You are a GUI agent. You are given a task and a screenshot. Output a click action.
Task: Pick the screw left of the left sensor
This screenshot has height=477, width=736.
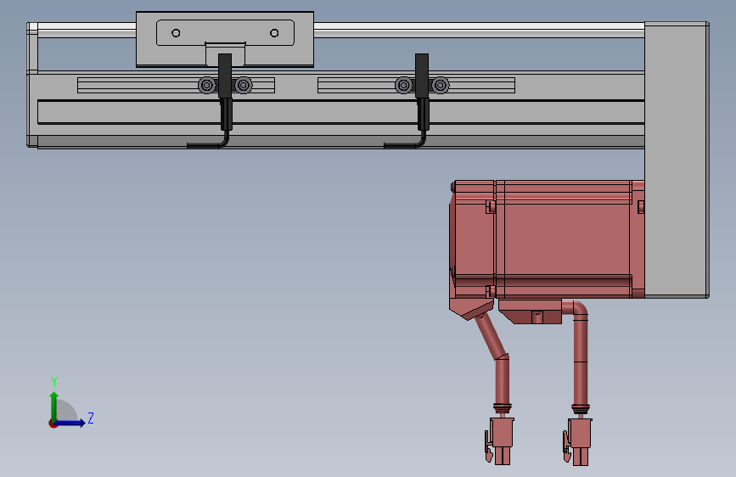pos(207,86)
